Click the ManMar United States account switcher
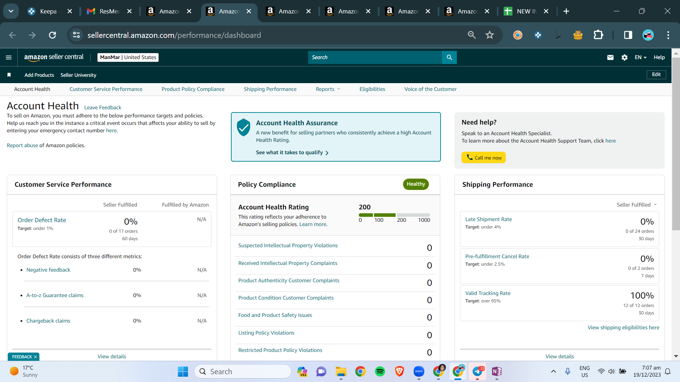 pyautogui.click(x=128, y=57)
